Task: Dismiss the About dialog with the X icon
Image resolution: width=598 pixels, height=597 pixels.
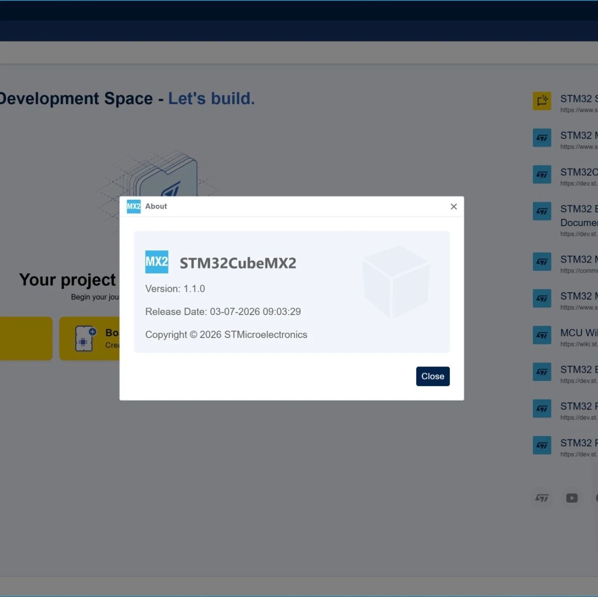Action: [454, 206]
